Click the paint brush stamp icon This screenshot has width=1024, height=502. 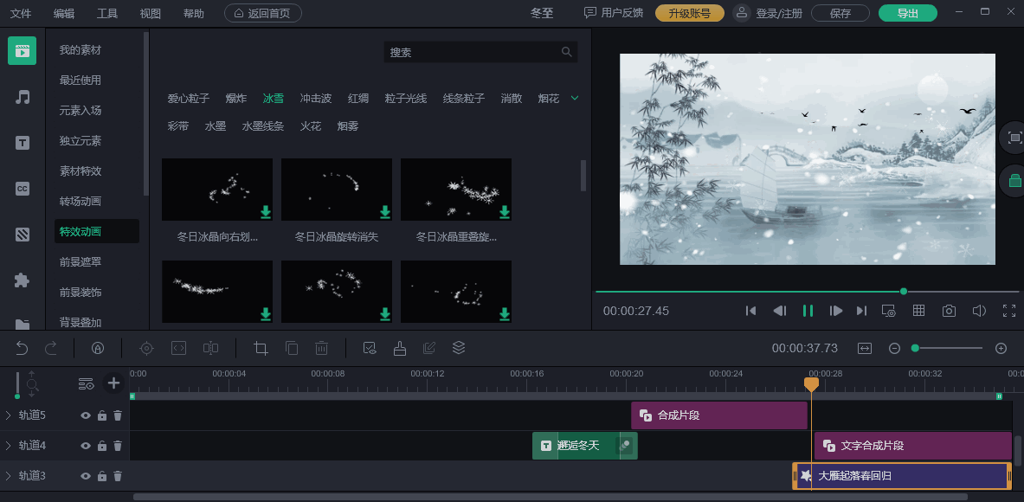coord(400,349)
